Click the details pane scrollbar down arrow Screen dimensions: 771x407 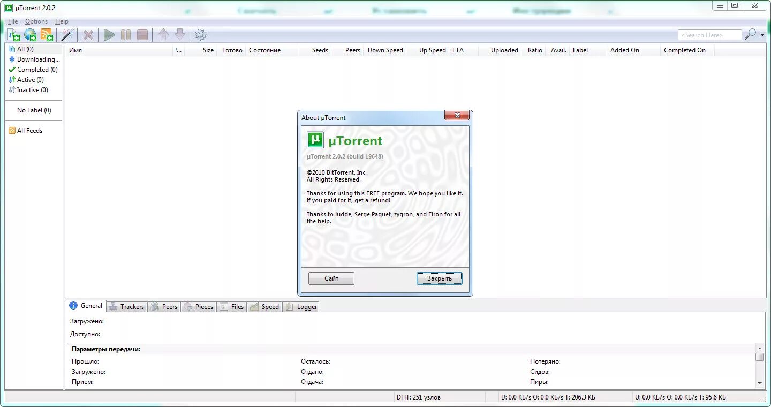coord(760,383)
